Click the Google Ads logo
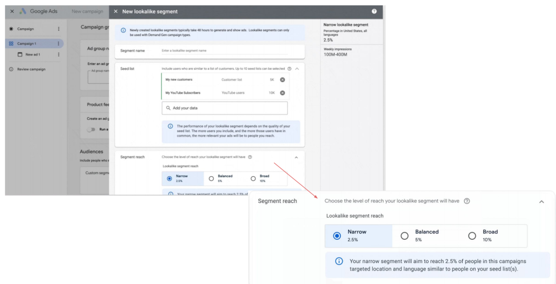 (23, 11)
